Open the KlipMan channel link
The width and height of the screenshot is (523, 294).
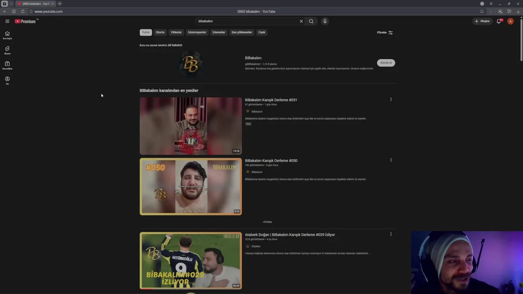point(256,246)
